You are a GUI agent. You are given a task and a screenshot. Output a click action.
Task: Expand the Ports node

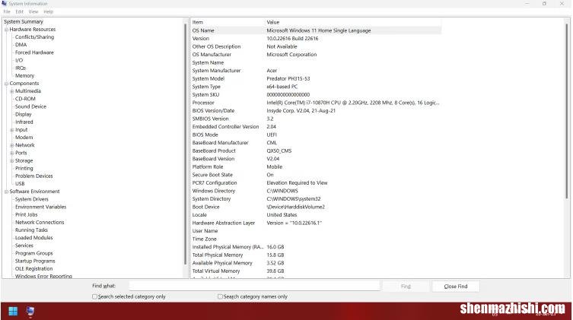(x=12, y=153)
